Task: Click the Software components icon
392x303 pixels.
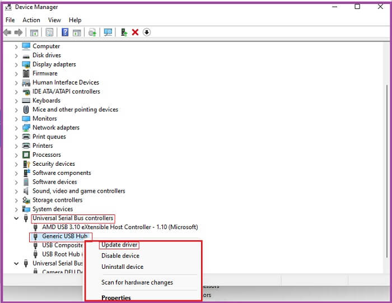Action: [26, 173]
